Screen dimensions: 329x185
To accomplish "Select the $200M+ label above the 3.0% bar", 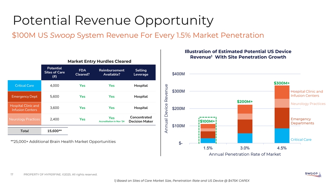I will [x=245, y=101].
